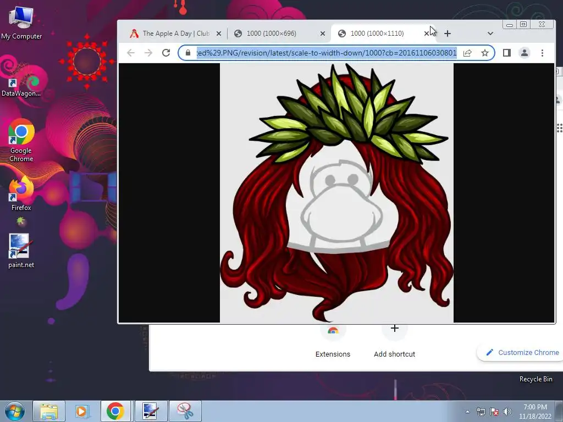Close the 1000 (1000×696) tab

tap(322, 34)
